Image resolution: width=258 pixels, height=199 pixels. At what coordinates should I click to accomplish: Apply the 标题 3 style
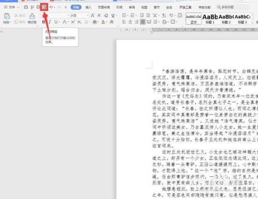click(243, 19)
